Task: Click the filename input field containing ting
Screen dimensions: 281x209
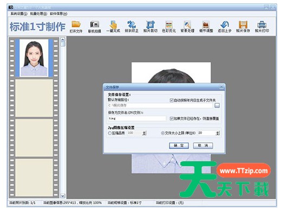Action: [x=137, y=118]
